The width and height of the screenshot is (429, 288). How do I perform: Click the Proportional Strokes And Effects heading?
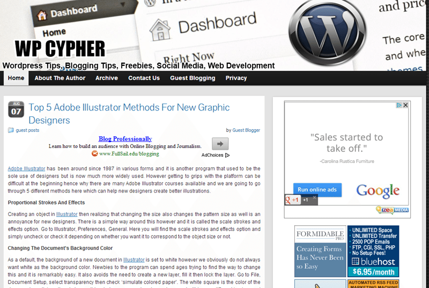coord(46,203)
